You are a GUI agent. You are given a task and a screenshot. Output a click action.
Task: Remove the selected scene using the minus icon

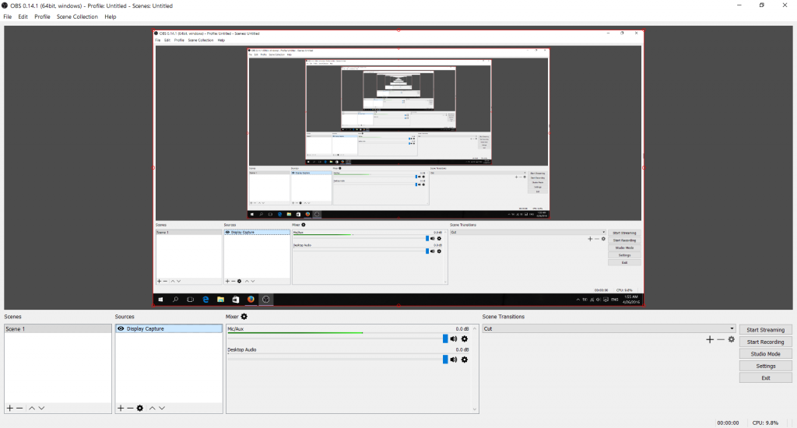[19, 408]
